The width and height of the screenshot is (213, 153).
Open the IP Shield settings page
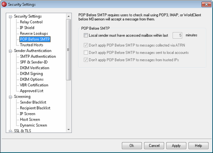click(27, 28)
